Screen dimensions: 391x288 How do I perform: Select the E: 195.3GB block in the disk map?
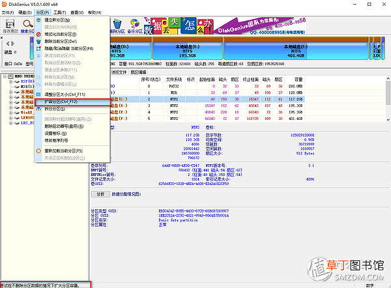click(188, 49)
